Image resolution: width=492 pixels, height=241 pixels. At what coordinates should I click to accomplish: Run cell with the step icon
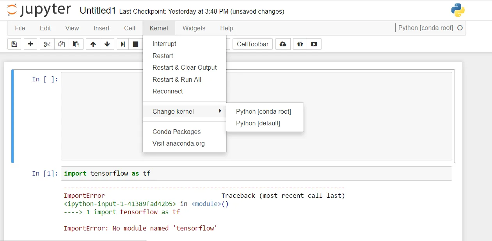coord(123,44)
